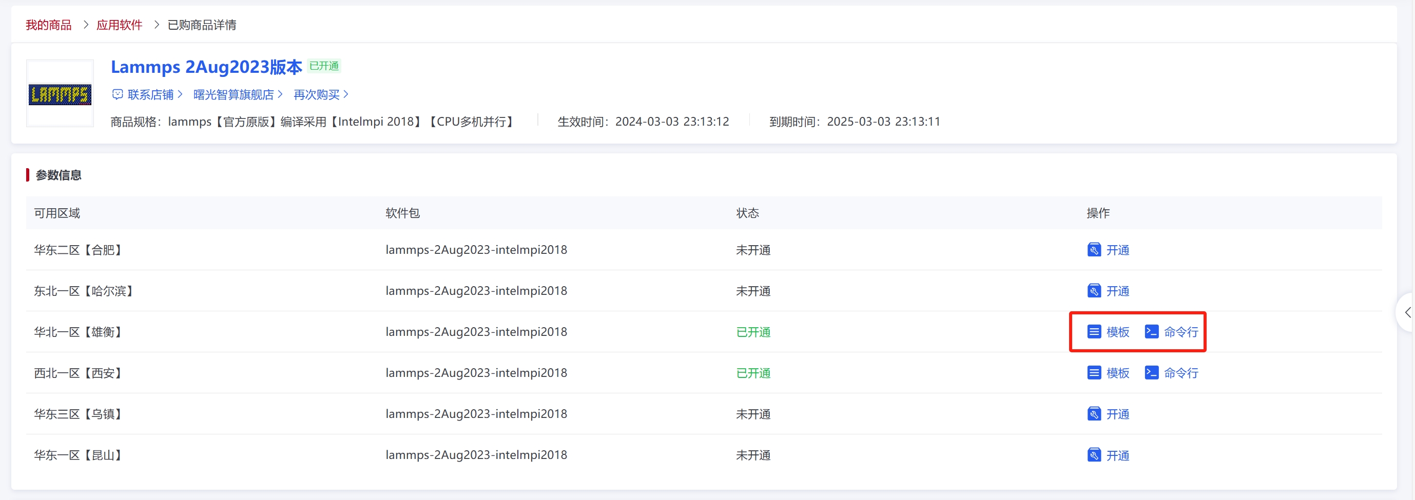Click the command line icon for 华北一区【雄衡】
1415x500 pixels.
[x=1151, y=332]
